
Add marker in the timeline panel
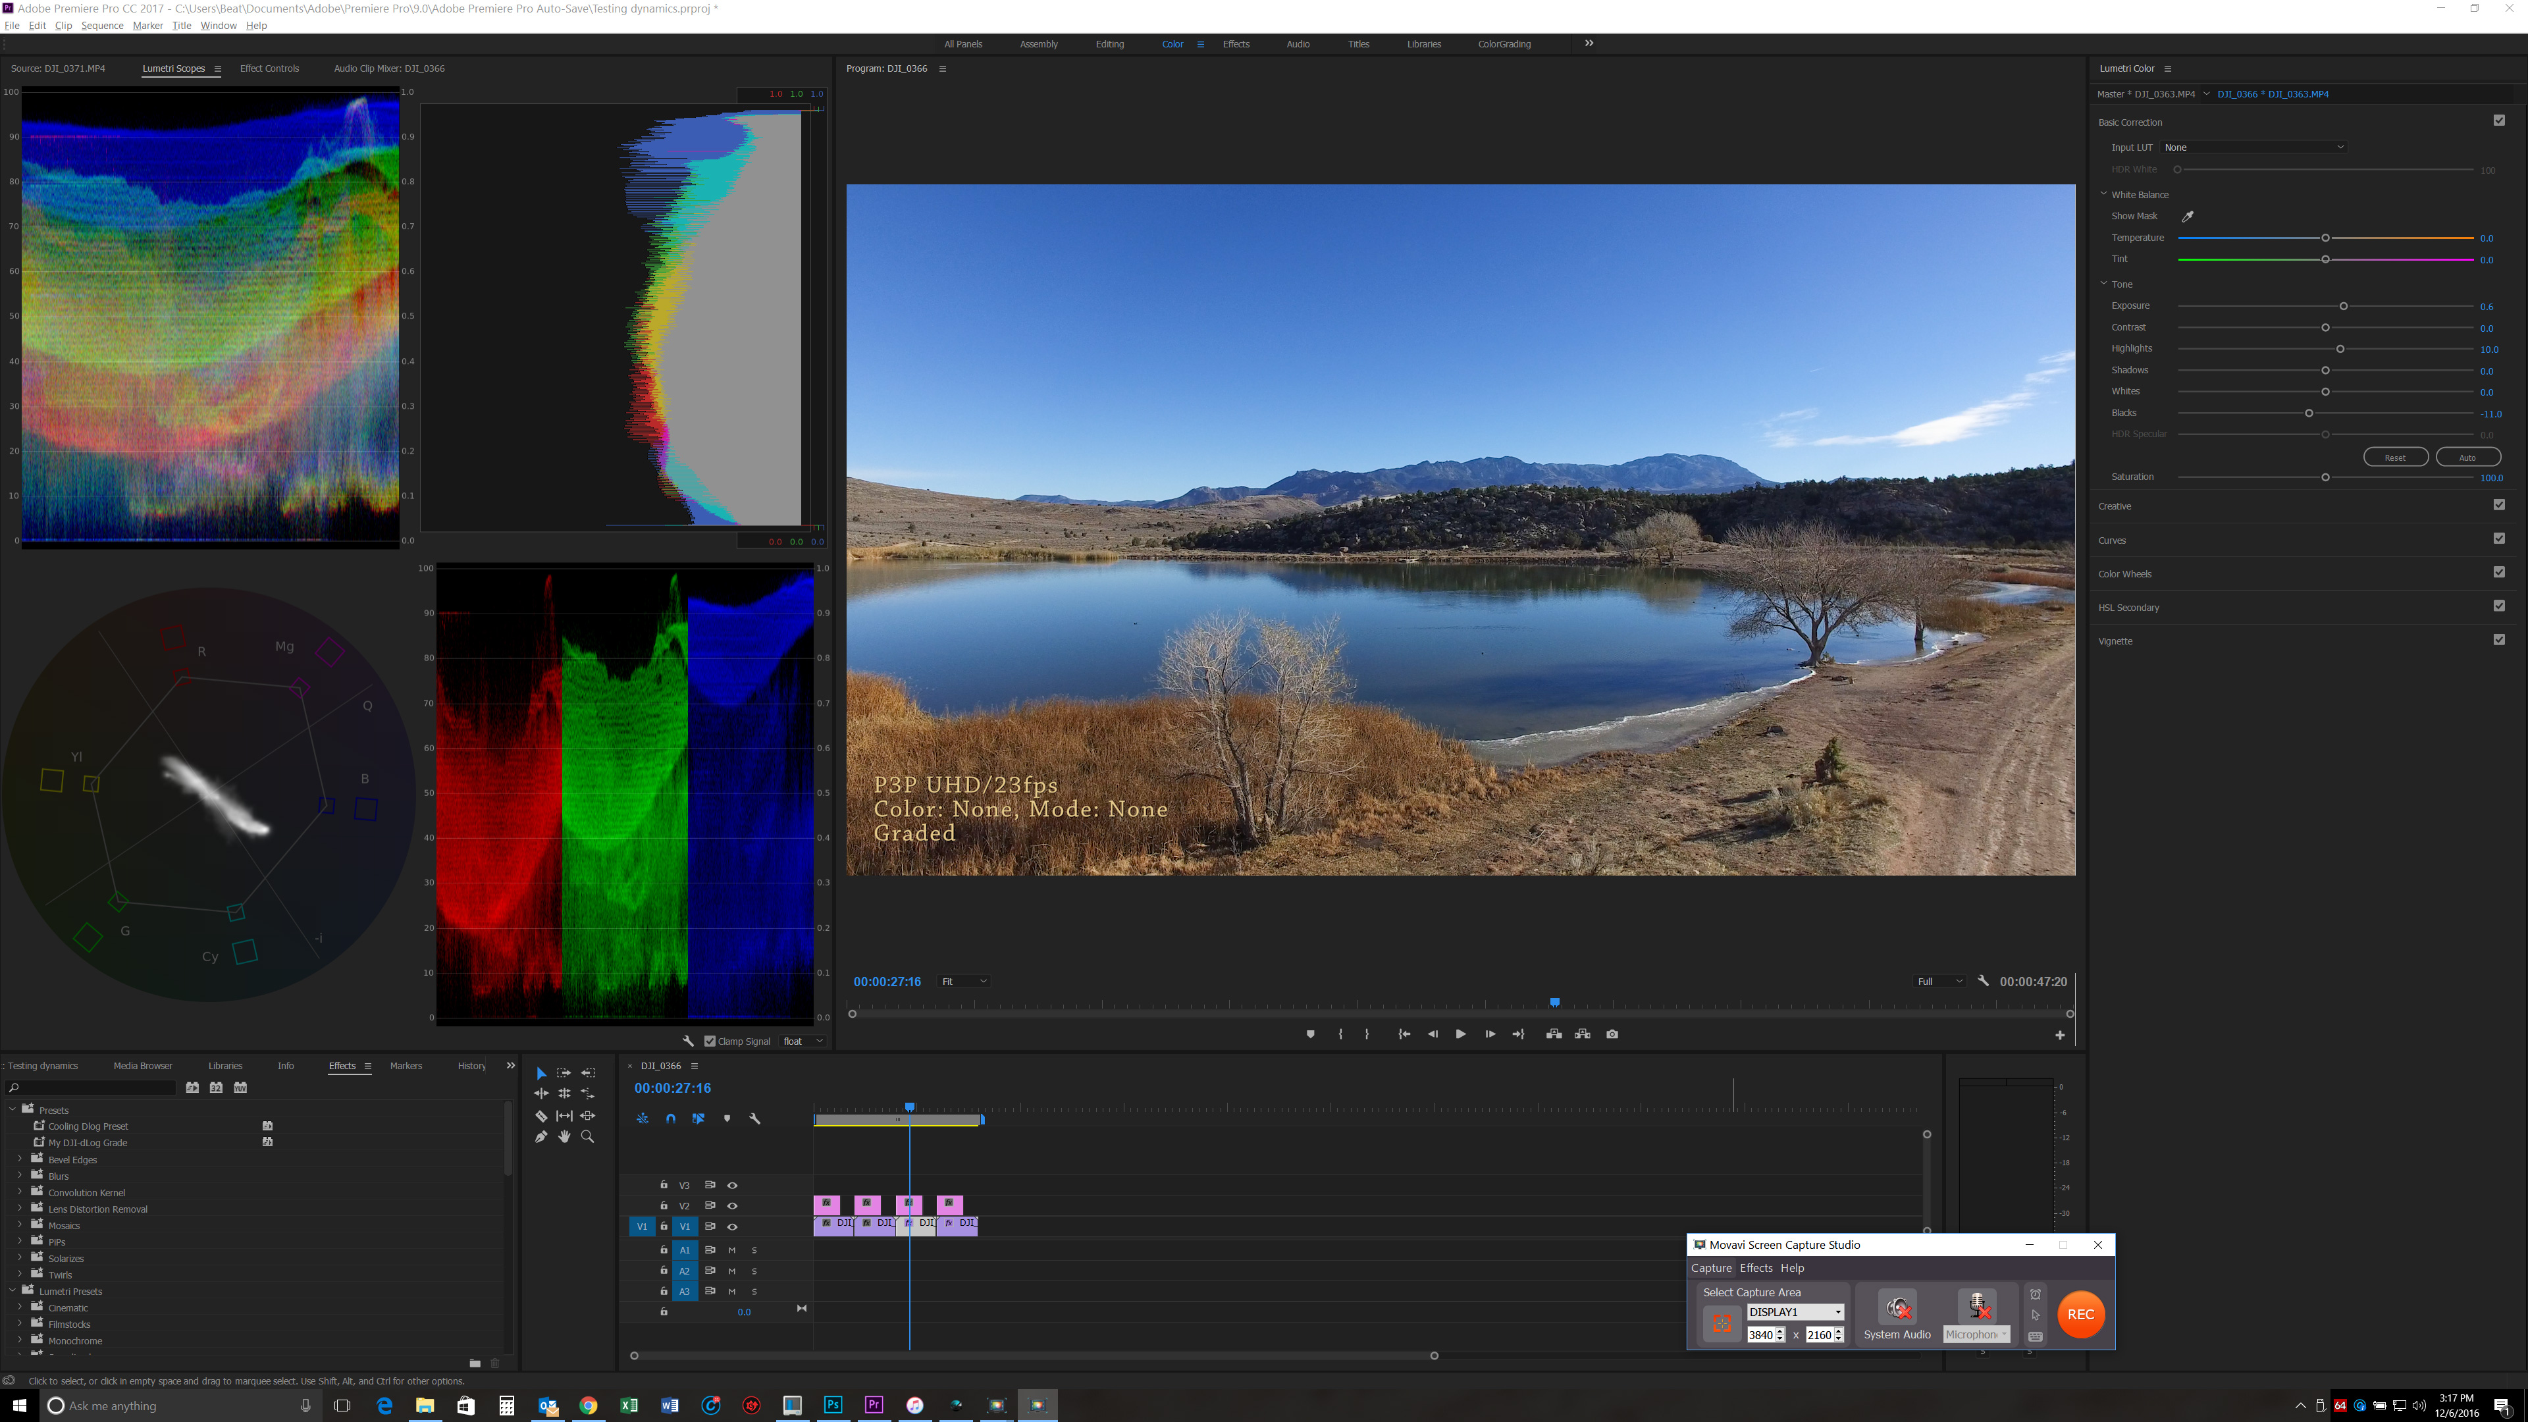click(727, 1118)
